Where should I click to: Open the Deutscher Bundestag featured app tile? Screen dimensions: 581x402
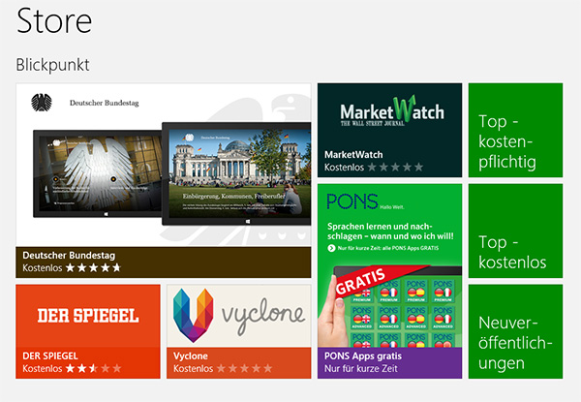(x=164, y=180)
